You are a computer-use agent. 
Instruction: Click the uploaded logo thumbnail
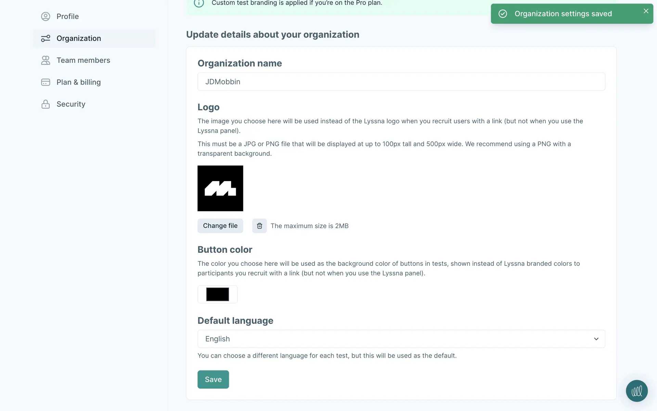pyautogui.click(x=220, y=188)
